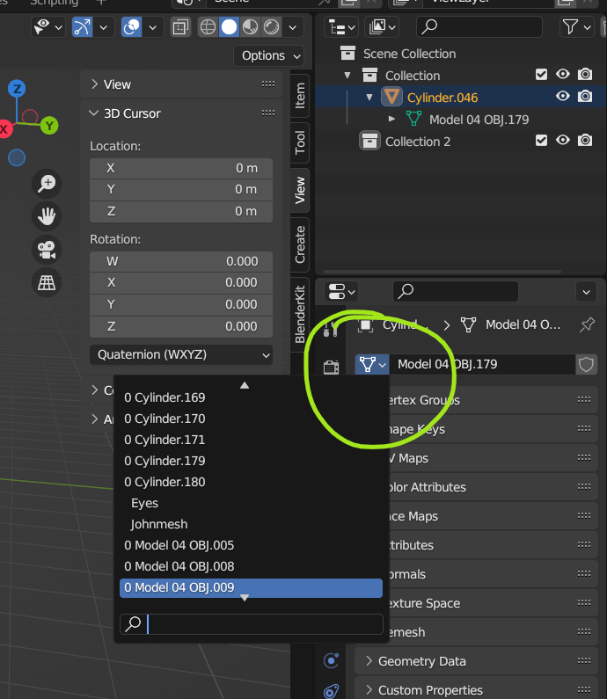This screenshot has width=607, height=699.
Task: Switch to solid viewport shading
Action: pos(230,27)
